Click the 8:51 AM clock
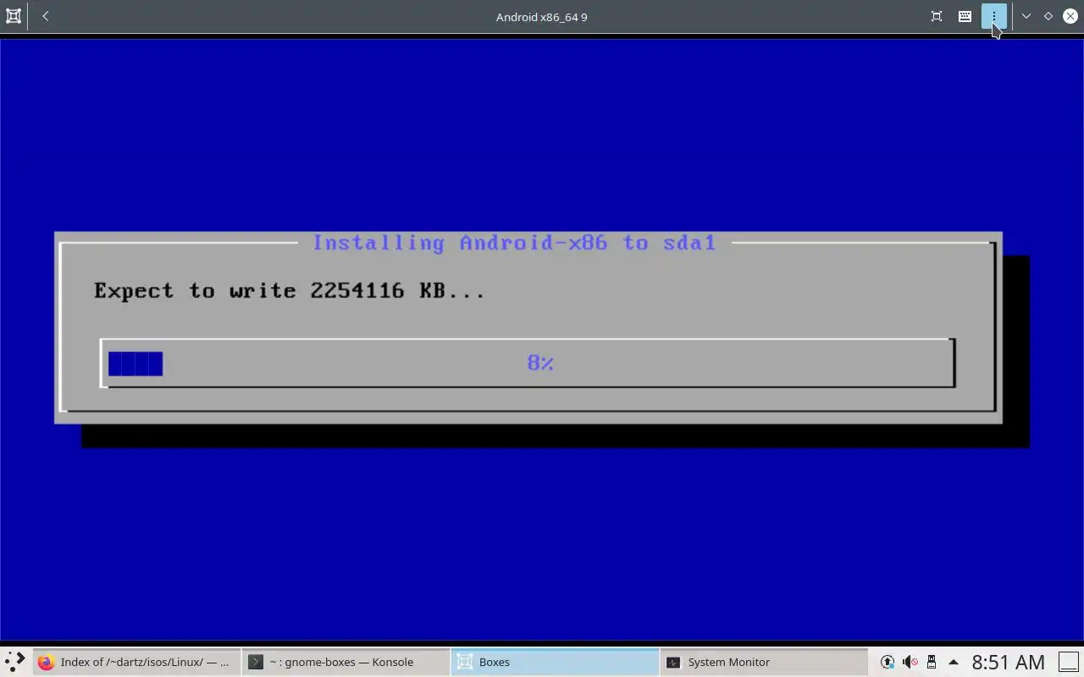This screenshot has height=677, width=1084. [1009, 662]
